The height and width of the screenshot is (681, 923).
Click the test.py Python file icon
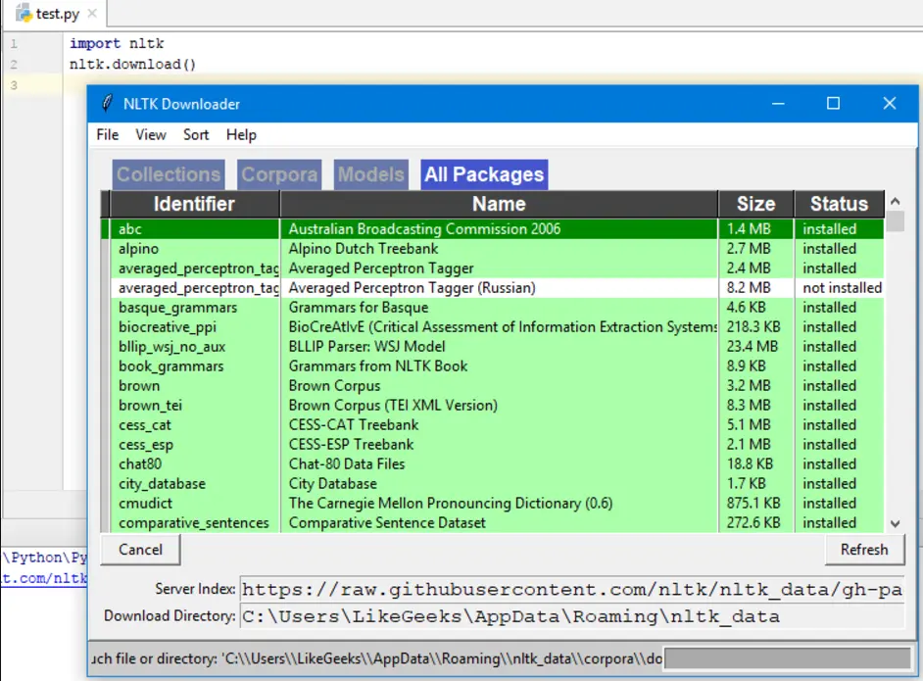(x=24, y=13)
